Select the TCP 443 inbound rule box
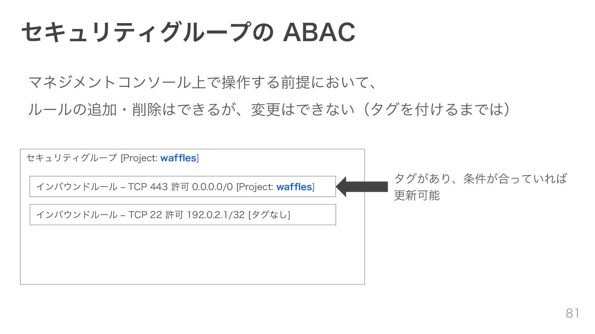This screenshot has height=334, width=595. pyautogui.click(x=183, y=186)
